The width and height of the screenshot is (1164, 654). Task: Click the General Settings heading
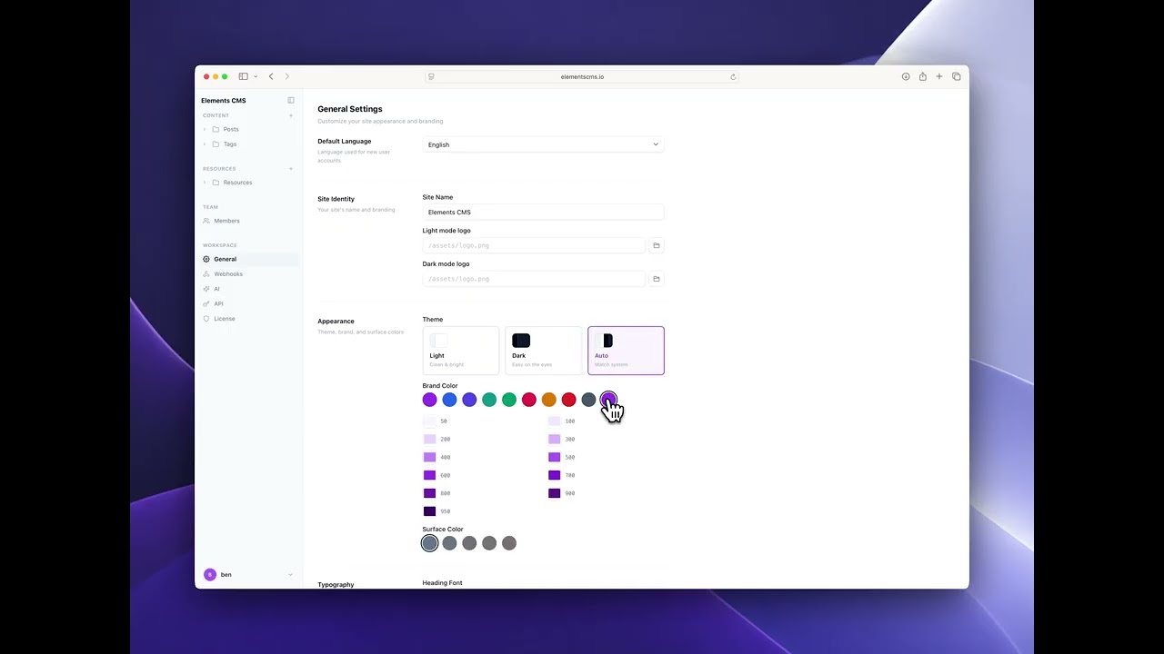[x=350, y=109]
